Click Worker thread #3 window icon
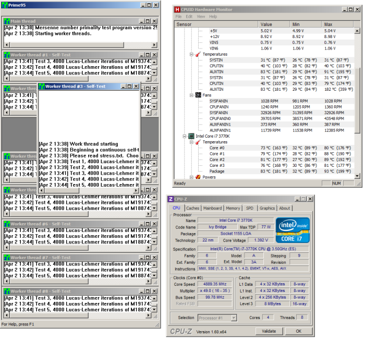The height and width of the screenshot is (341, 365). pyautogui.click(x=41, y=87)
